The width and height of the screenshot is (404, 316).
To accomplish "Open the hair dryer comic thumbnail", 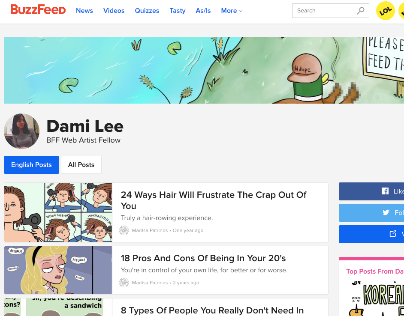I will pyautogui.click(x=58, y=212).
